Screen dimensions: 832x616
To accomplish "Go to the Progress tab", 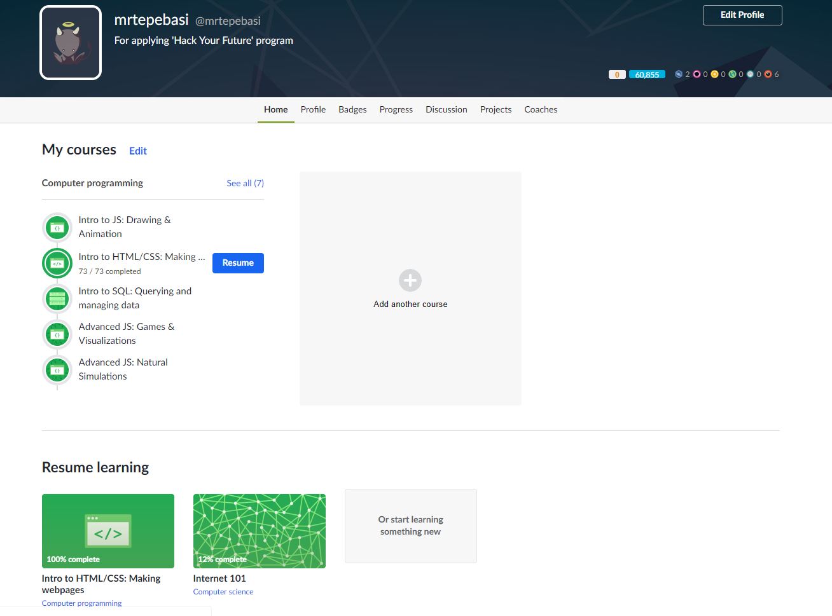I will point(396,109).
